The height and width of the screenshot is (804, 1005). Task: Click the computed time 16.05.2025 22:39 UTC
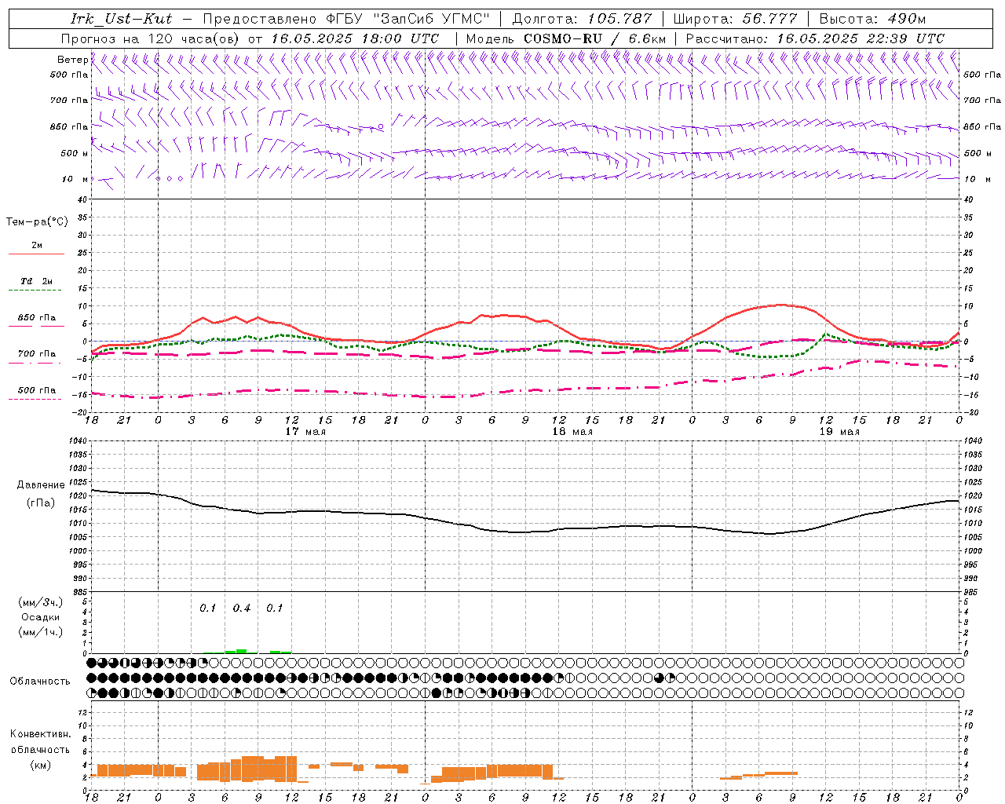click(x=861, y=38)
